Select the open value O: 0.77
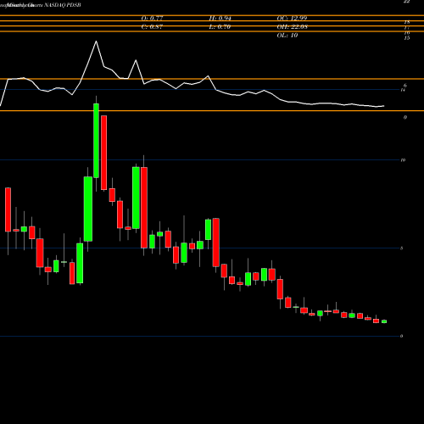The width and height of the screenshot is (424, 424). 152,19
